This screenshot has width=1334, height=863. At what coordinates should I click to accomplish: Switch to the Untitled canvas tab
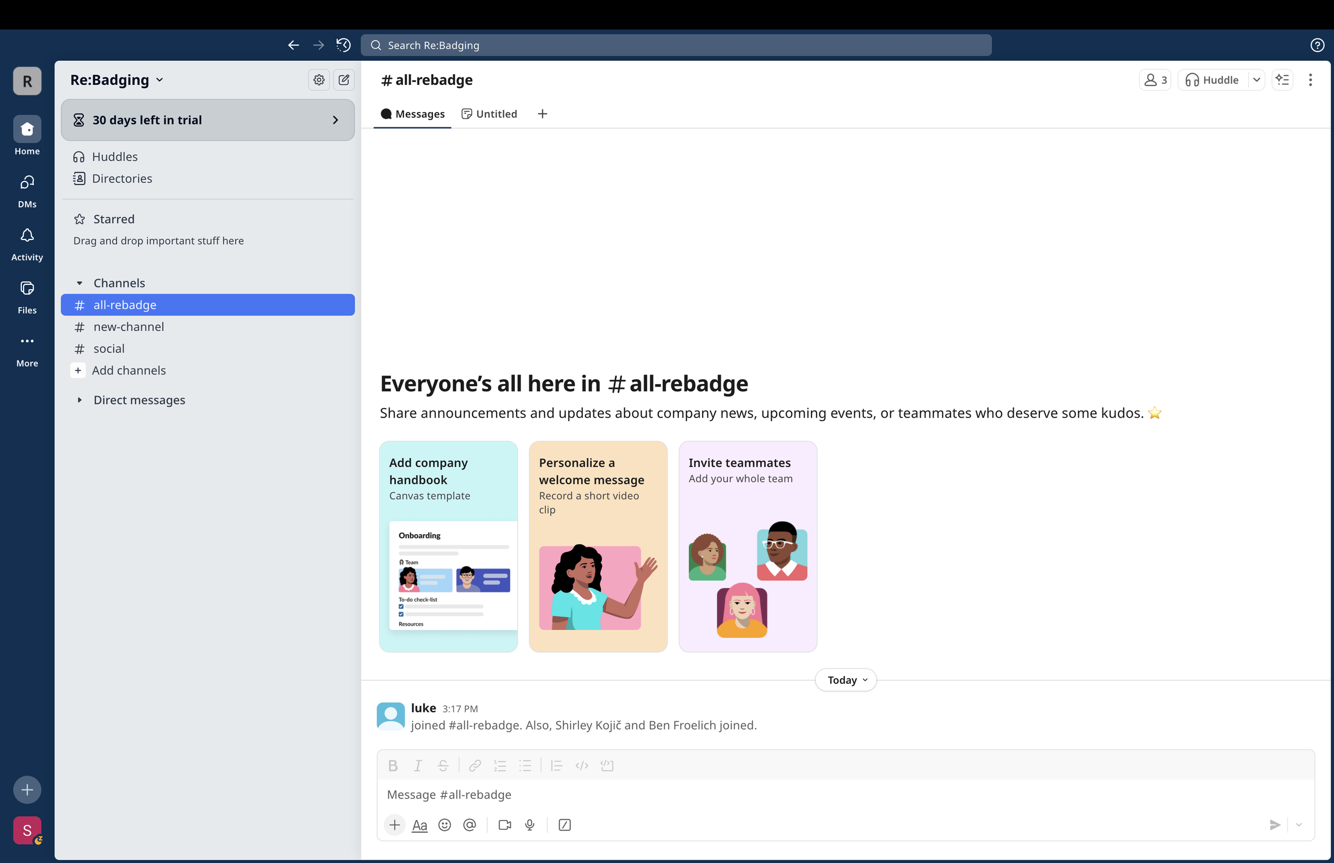tap(489, 114)
